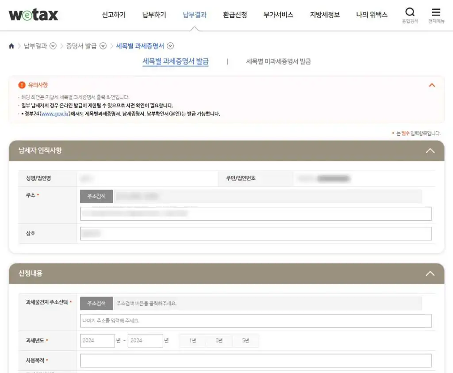Select the 5년 period button
This screenshot has width=453, height=373.
pyautogui.click(x=246, y=341)
